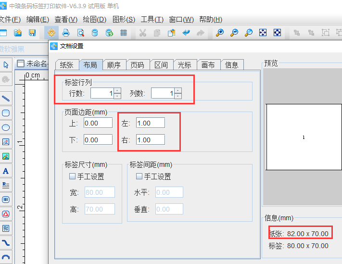Open the 帮助(H) menu
This screenshot has height=264, width=342.
(x=211, y=20)
